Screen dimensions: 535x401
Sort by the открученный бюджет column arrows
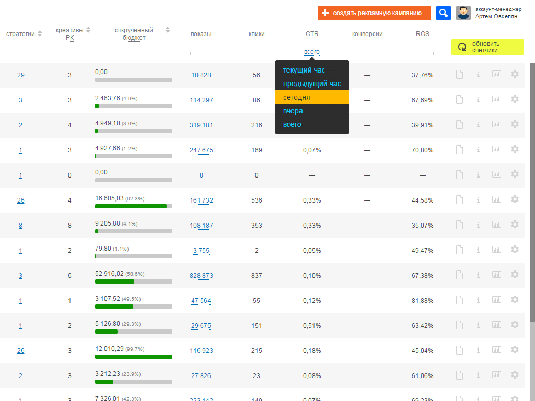(x=167, y=30)
